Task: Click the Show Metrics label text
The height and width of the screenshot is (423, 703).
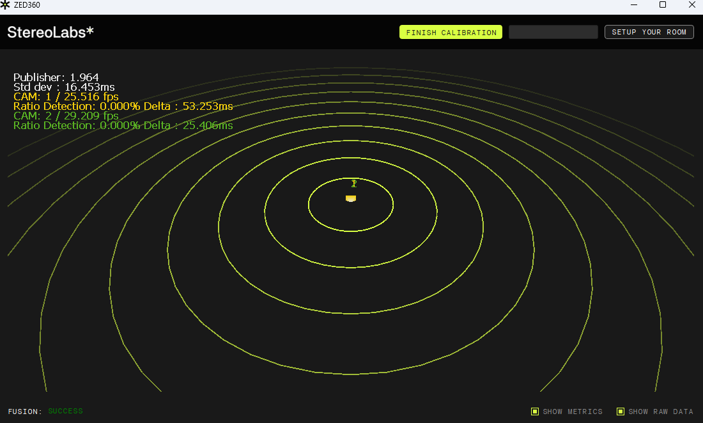Action: tap(572, 411)
